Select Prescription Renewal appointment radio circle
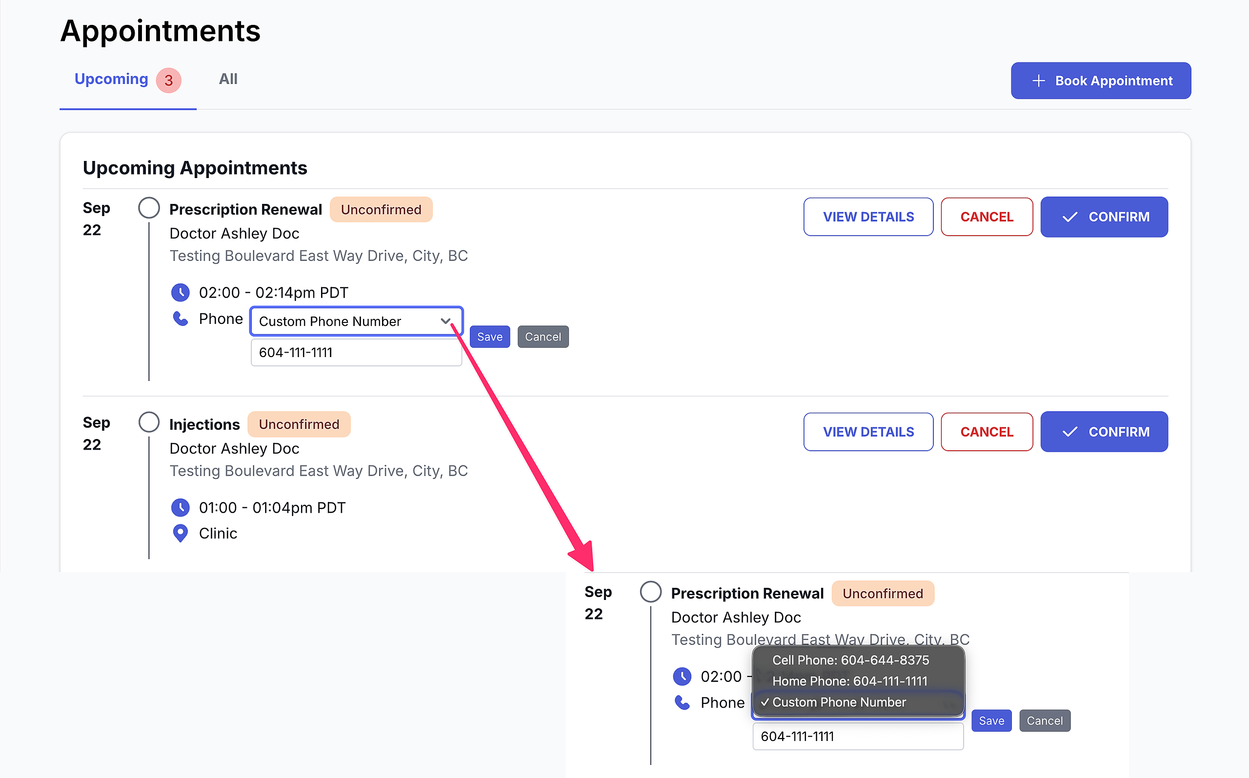 click(149, 208)
